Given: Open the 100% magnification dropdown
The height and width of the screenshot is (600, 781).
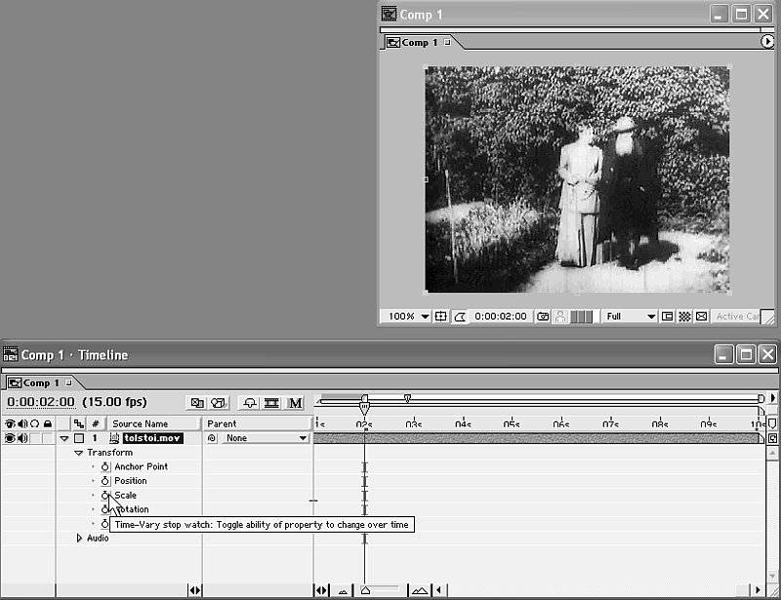Looking at the screenshot, I should coord(408,317).
